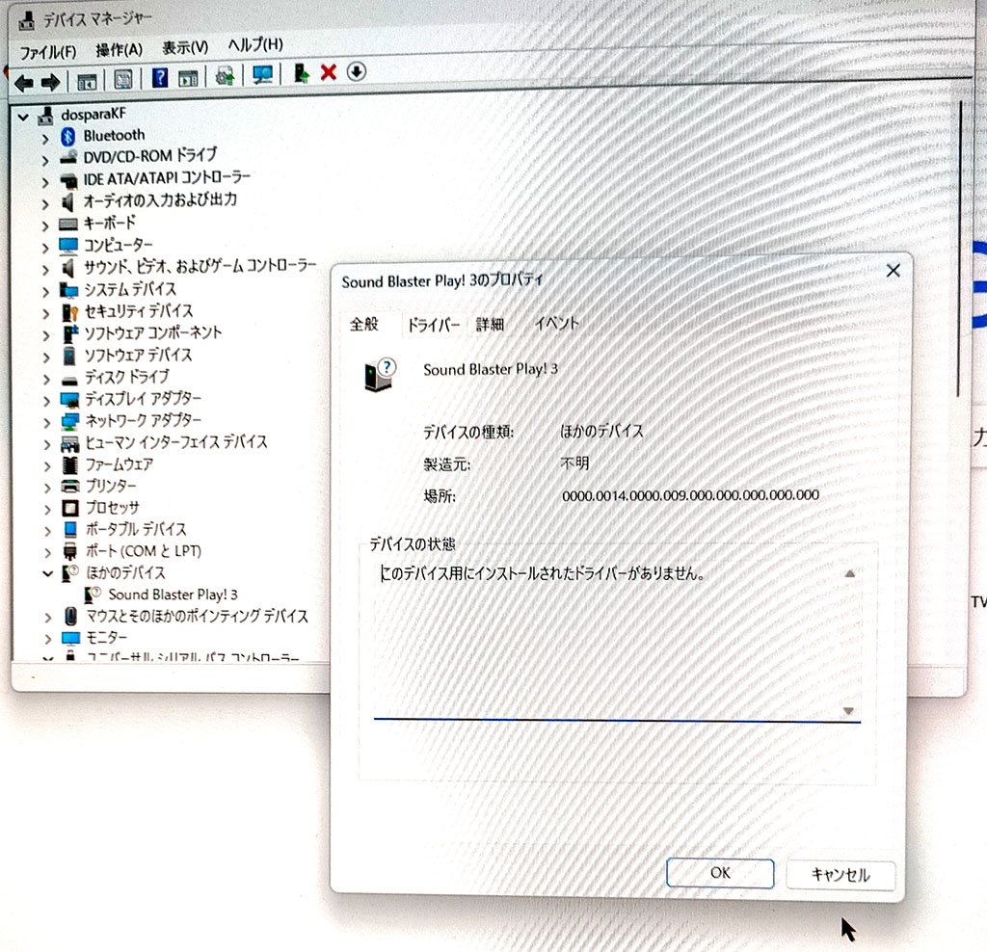Switch to the イベント tab
The width and height of the screenshot is (987, 952).
[556, 324]
